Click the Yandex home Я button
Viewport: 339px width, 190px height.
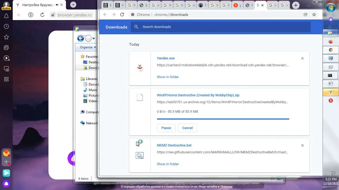pos(31,15)
